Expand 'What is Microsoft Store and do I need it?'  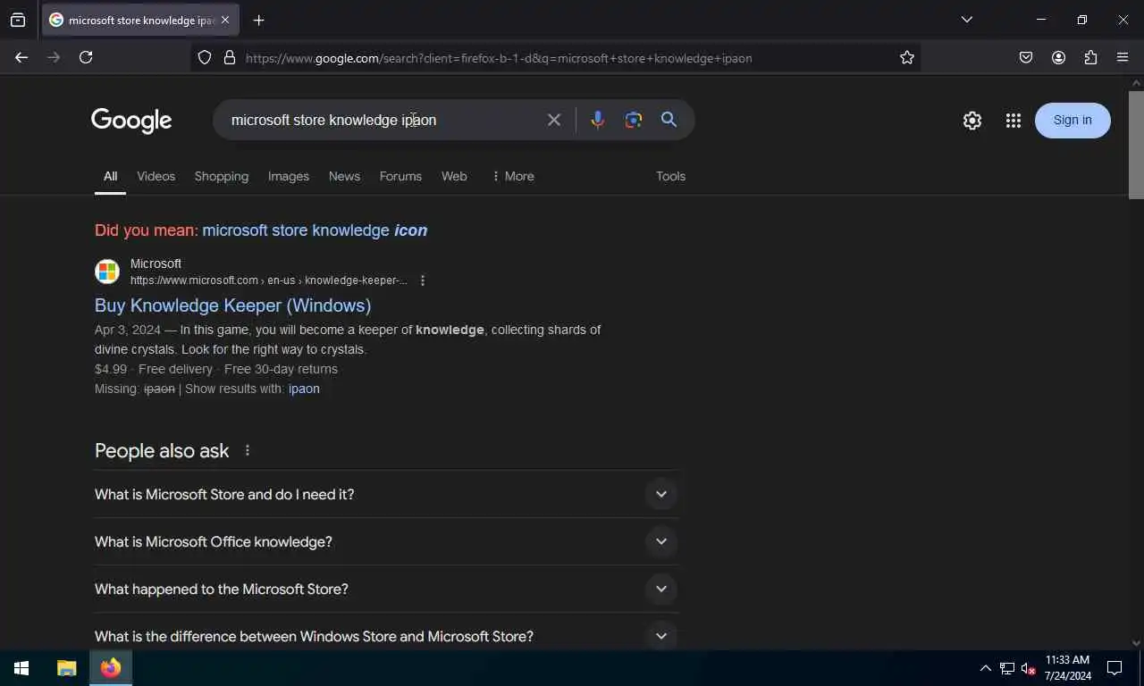[x=386, y=494]
